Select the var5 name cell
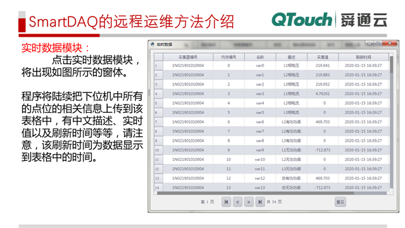This screenshot has height=228, width=405. (x=260, y=113)
